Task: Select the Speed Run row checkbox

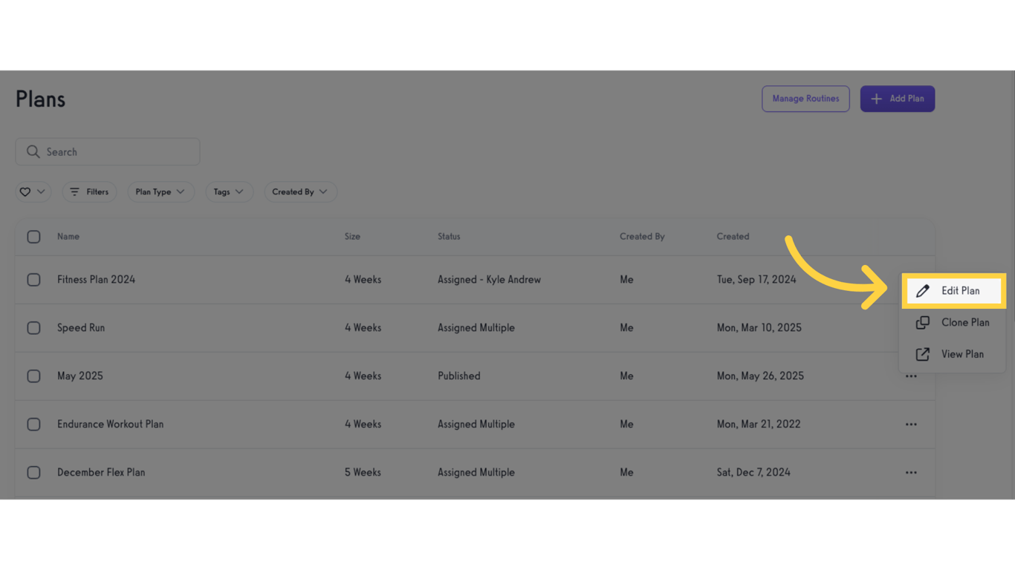Action: [x=33, y=328]
